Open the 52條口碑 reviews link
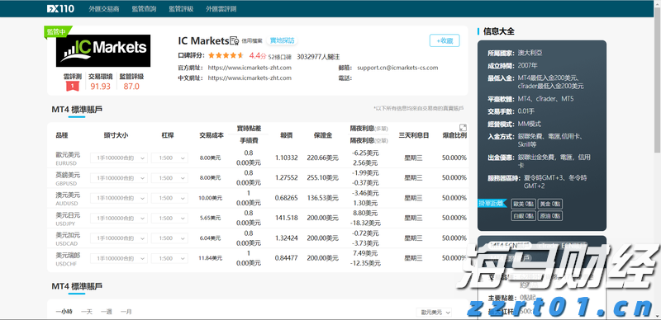Image resolution: width=661 pixels, height=320 pixels. coord(280,56)
